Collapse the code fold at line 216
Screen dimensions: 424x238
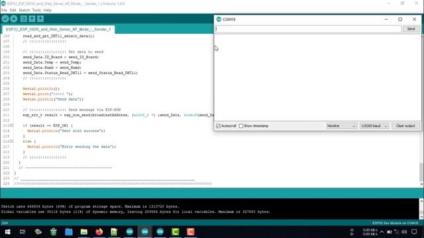pos(12,141)
